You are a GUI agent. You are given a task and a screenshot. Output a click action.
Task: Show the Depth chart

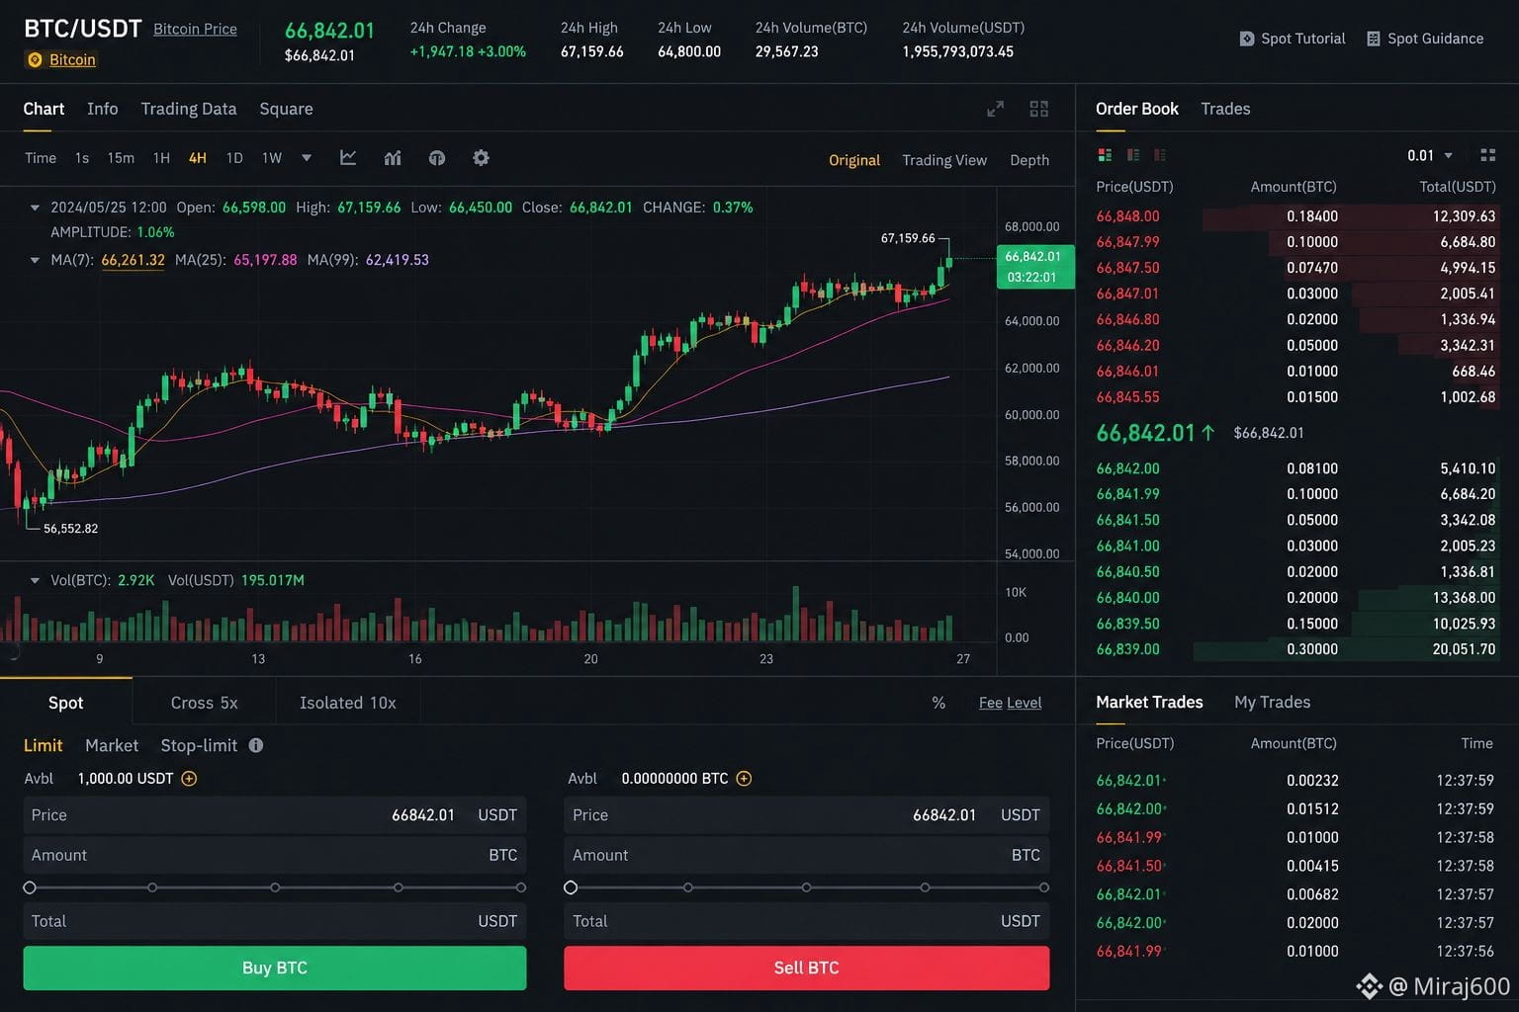click(1029, 160)
